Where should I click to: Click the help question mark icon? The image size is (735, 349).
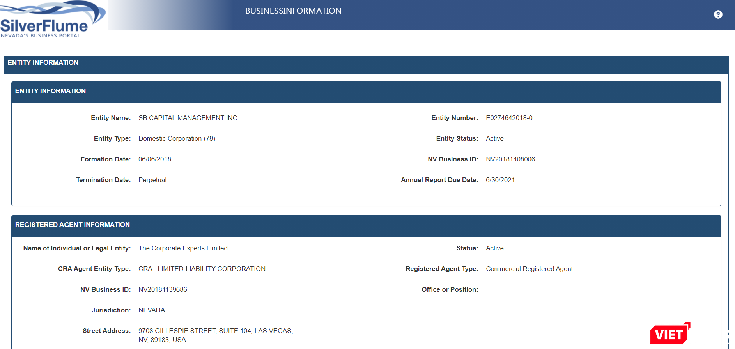coord(718,14)
